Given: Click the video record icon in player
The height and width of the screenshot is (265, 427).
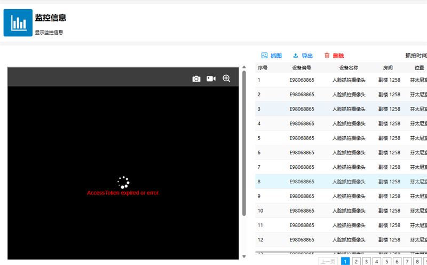Looking at the screenshot, I should click(x=211, y=79).
